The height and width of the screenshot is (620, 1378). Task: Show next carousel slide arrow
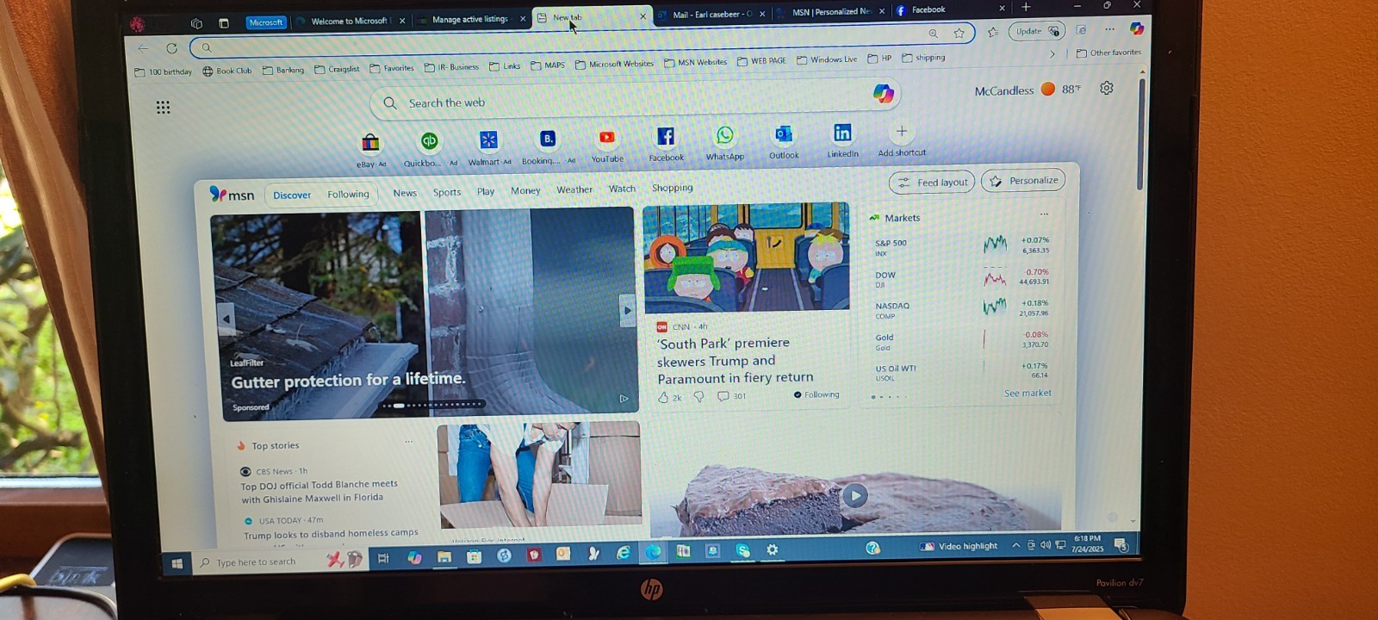pyautogui.click(x=627, y=311)
